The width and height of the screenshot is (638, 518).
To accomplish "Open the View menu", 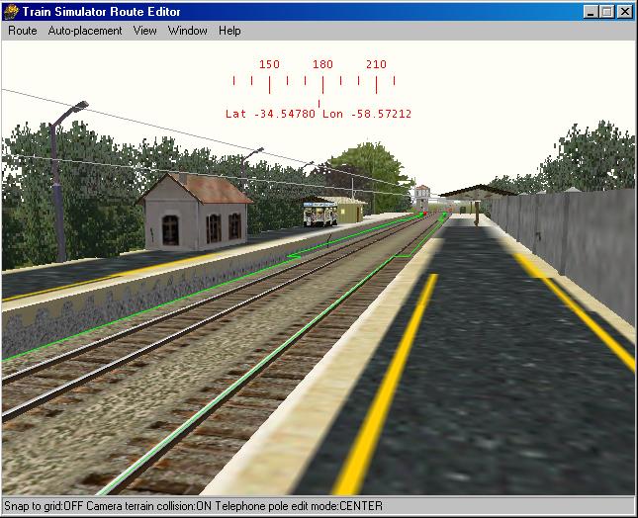I will (145, 31).
